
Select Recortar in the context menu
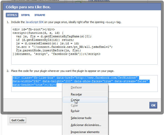tap(76, 94)
